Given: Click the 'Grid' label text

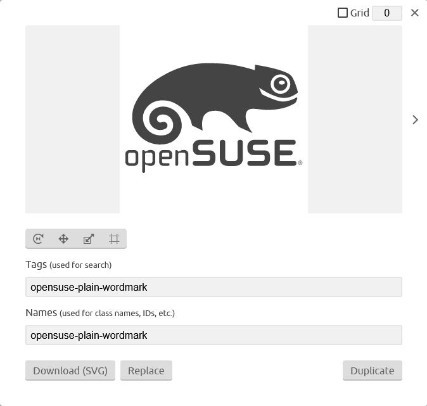Looking at the screenshot, I should click(x=359, y=13).
